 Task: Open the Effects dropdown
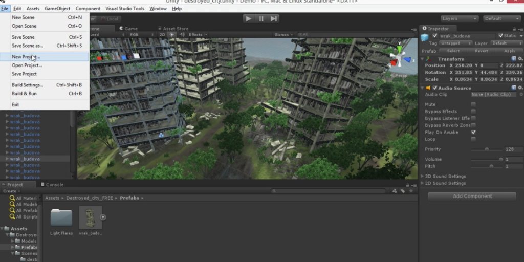coord(198,34)
